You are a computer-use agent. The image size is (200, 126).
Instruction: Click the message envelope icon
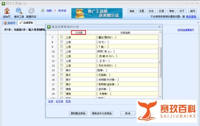tap(43, 10)
